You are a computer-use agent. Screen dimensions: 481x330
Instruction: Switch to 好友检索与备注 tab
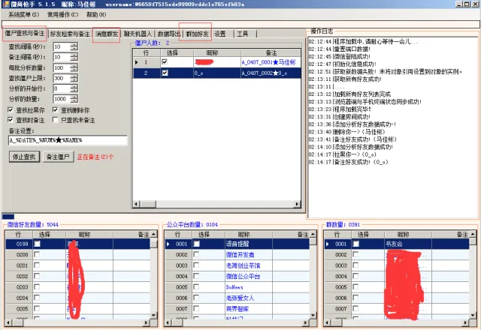(70, 34)
